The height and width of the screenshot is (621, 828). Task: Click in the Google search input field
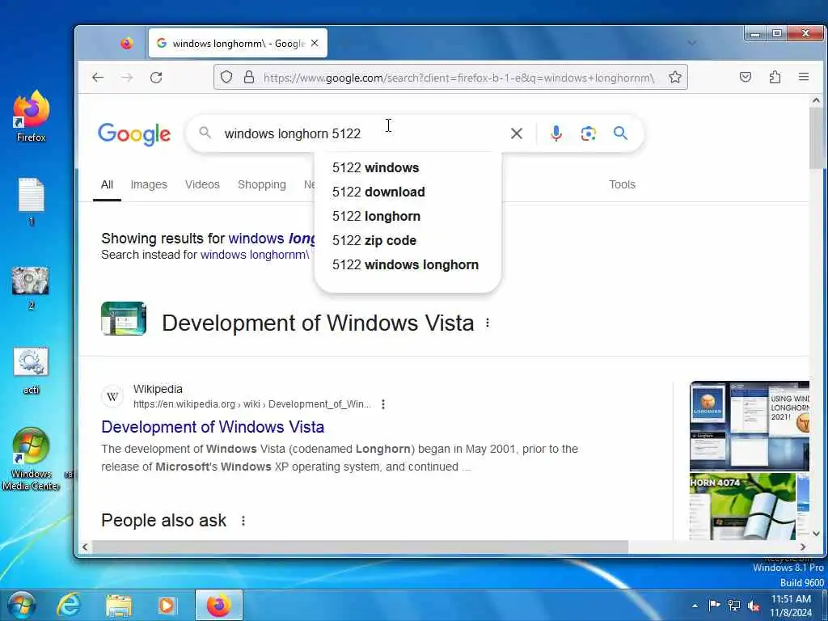pyautogui.click(x=361, y=133)
